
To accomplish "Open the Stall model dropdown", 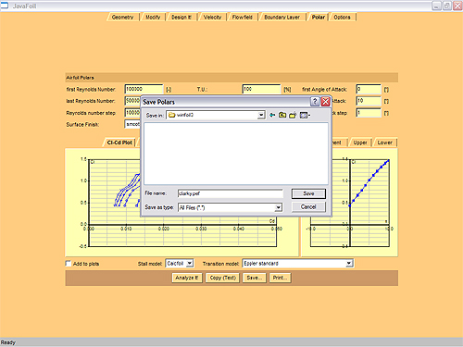I will click(190, 263).
